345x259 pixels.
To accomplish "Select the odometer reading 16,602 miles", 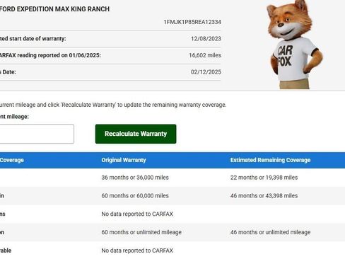I will coord(205,55).
